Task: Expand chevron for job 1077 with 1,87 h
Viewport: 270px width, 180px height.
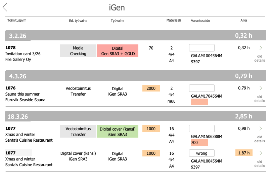Action: 261,153
